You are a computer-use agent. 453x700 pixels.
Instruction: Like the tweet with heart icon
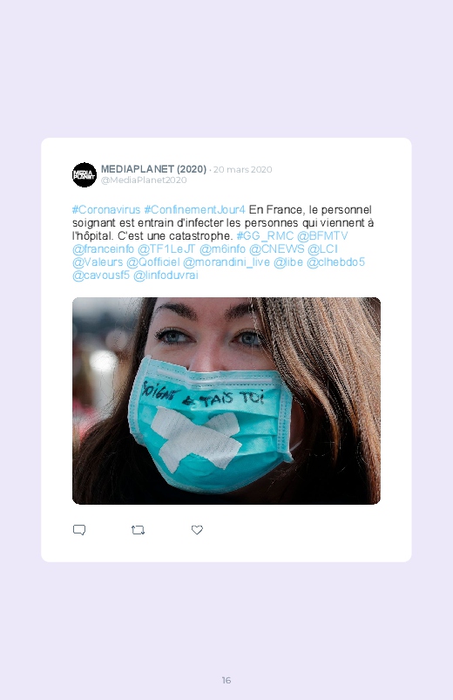(x=197, y=530)
